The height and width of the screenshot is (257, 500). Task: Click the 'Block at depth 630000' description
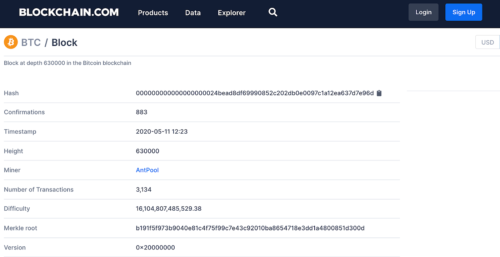point(67,63)
